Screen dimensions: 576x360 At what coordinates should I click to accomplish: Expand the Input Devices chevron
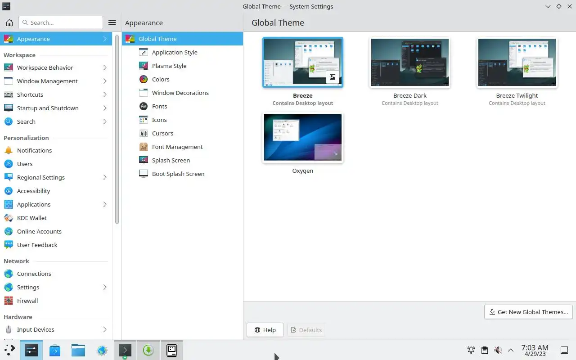pyautogui.click(x=105, y=329)
